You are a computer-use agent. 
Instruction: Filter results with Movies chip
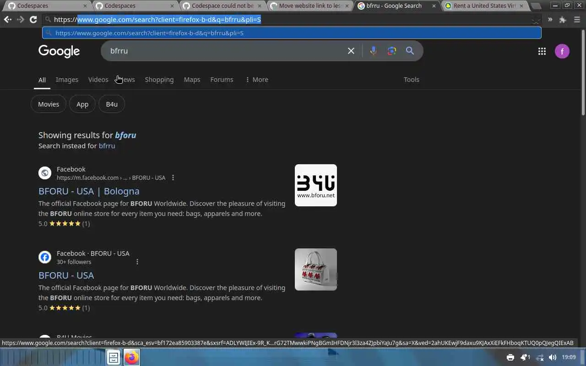(x=49, y=104)
